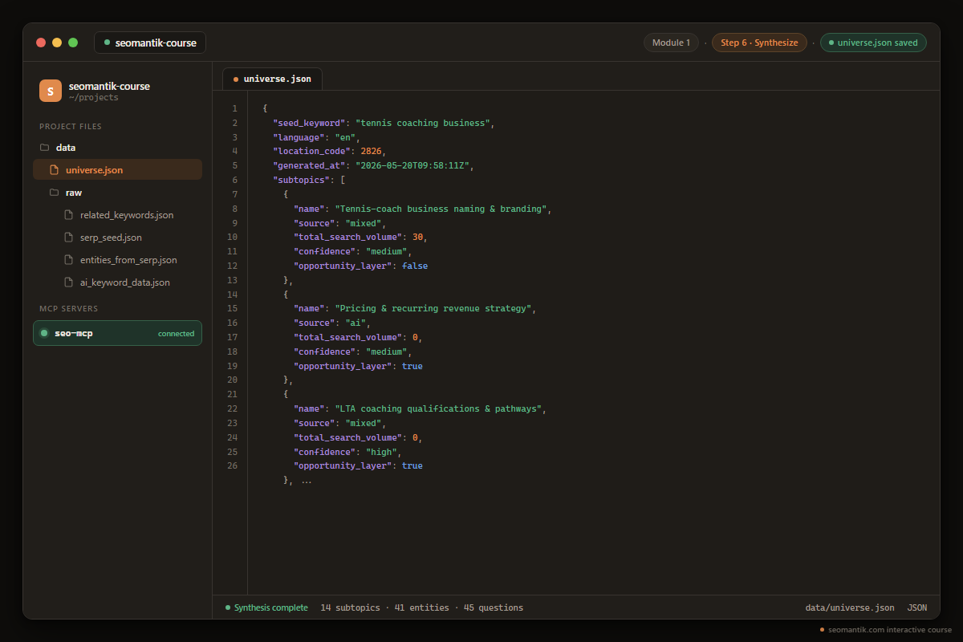Click the orange dot on universe.json tab
The image size is (963, 642).
click(236, 79)
